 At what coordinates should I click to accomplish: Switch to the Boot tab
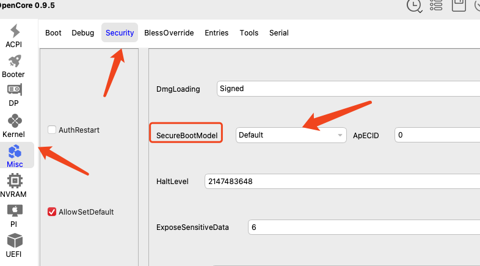point(53,33)
